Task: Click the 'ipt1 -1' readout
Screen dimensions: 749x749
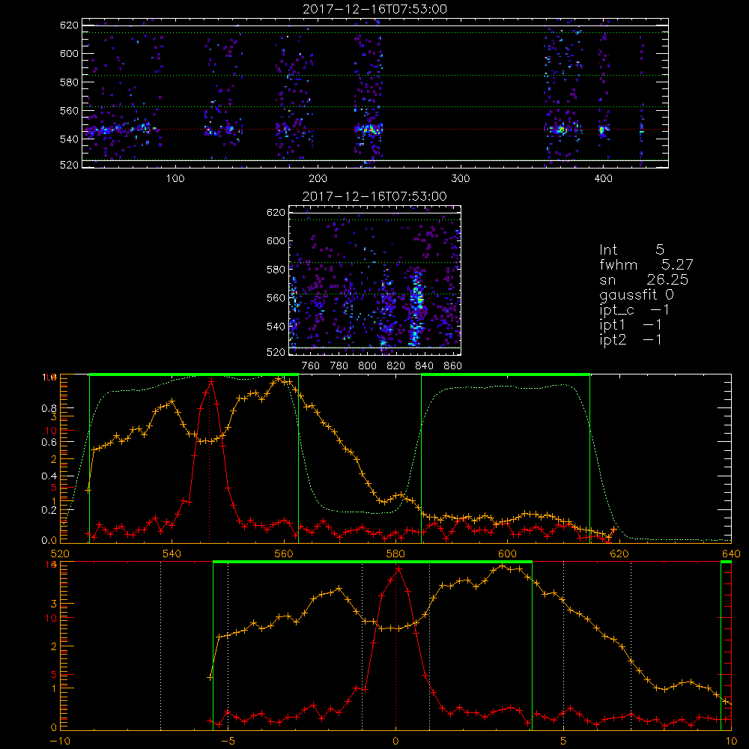Action: (631, 325)
